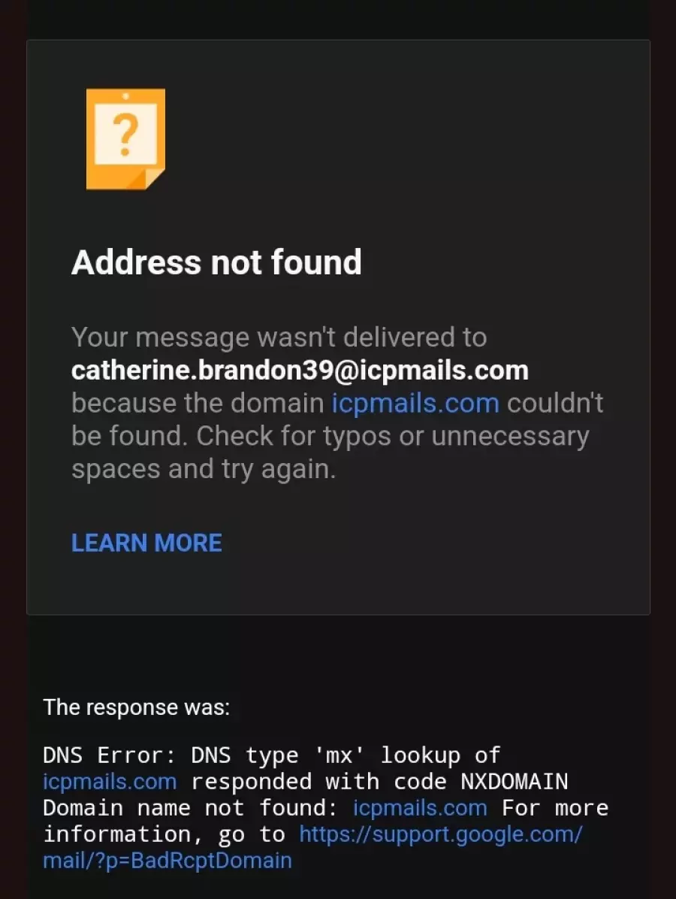Open the icpmails.com link after 'lookup of'
Viewport: 676px width, 899px height.
[x=110, y=782]
